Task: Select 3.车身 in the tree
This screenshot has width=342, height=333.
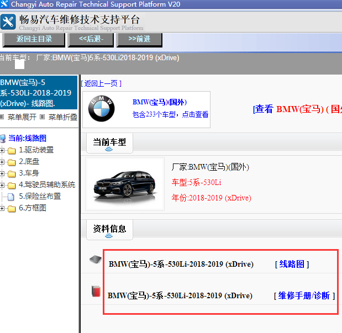Action: click(x=29, y=173)
